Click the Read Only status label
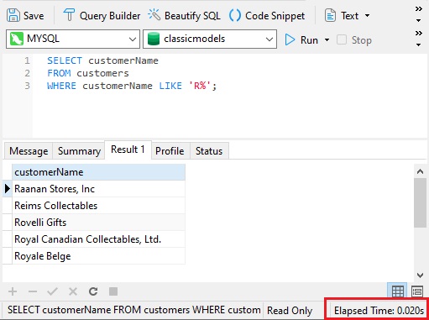The width and height of the screenshot is (429, 320). (290, 310)
